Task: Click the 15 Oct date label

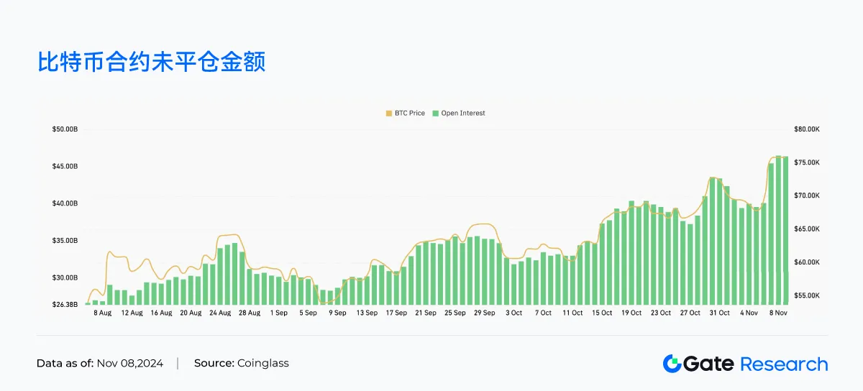Action: tap(602, 313)
